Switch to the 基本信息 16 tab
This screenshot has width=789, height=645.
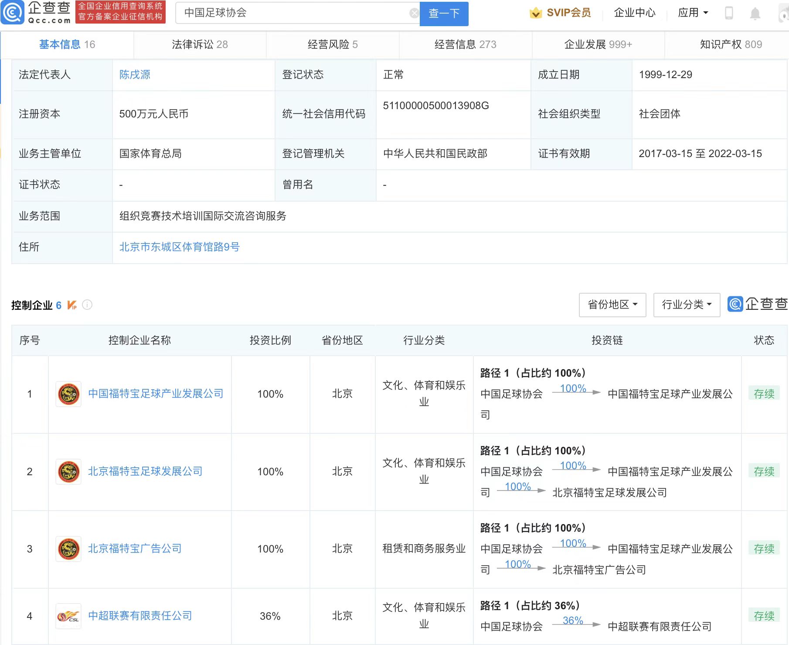[x=67, y=45]
